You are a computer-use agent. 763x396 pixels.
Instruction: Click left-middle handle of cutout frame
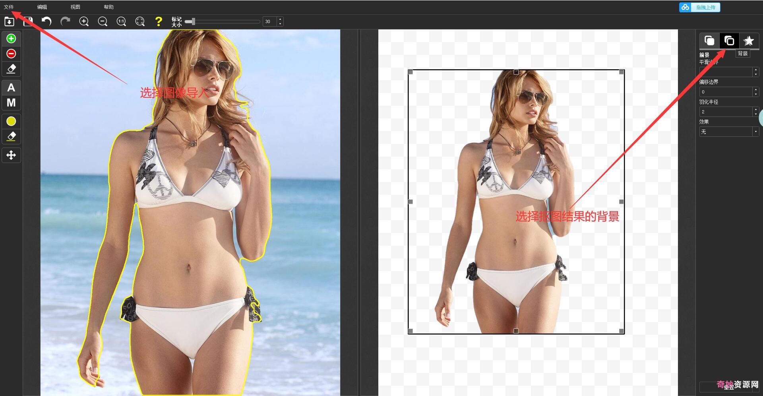tap(411, 202)
